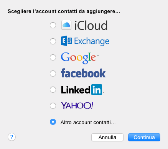168x149 pixels.
Task: Click the Continua button
Action: [144, 138]
